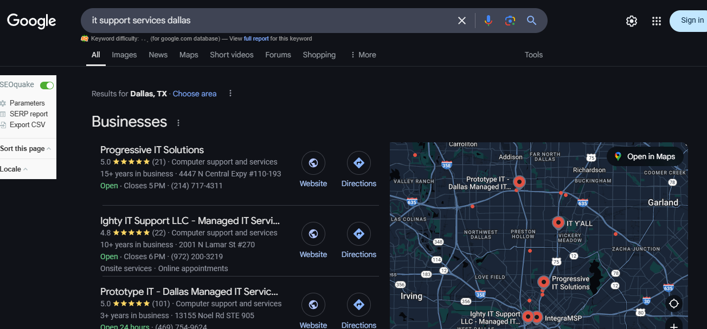Click the Choose area link

pyautogui.click(x=195, y=94)
